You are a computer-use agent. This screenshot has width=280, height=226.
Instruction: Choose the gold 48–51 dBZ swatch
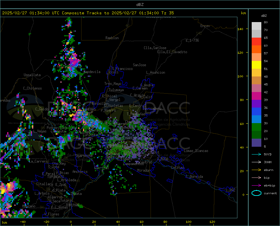(256, 73)
